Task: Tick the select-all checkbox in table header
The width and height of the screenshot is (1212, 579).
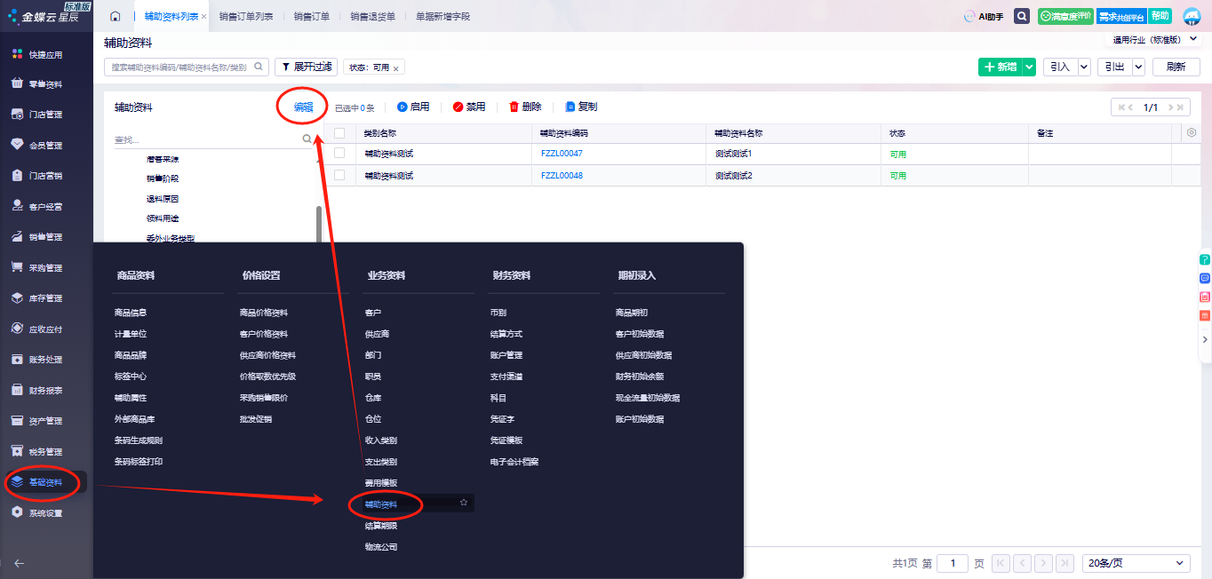Action: click(x=339, y=133)
